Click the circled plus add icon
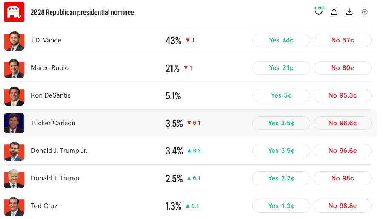This screenshot has width=383, height=219. click(364, 12)
